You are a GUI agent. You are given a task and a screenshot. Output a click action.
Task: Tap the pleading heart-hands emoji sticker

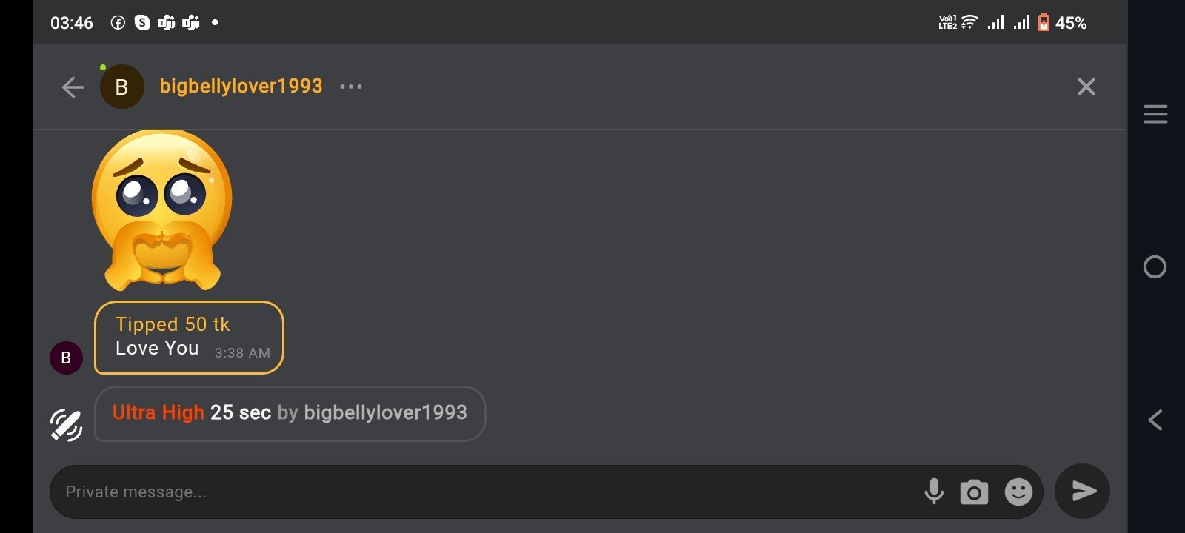(x=162, y=209)
